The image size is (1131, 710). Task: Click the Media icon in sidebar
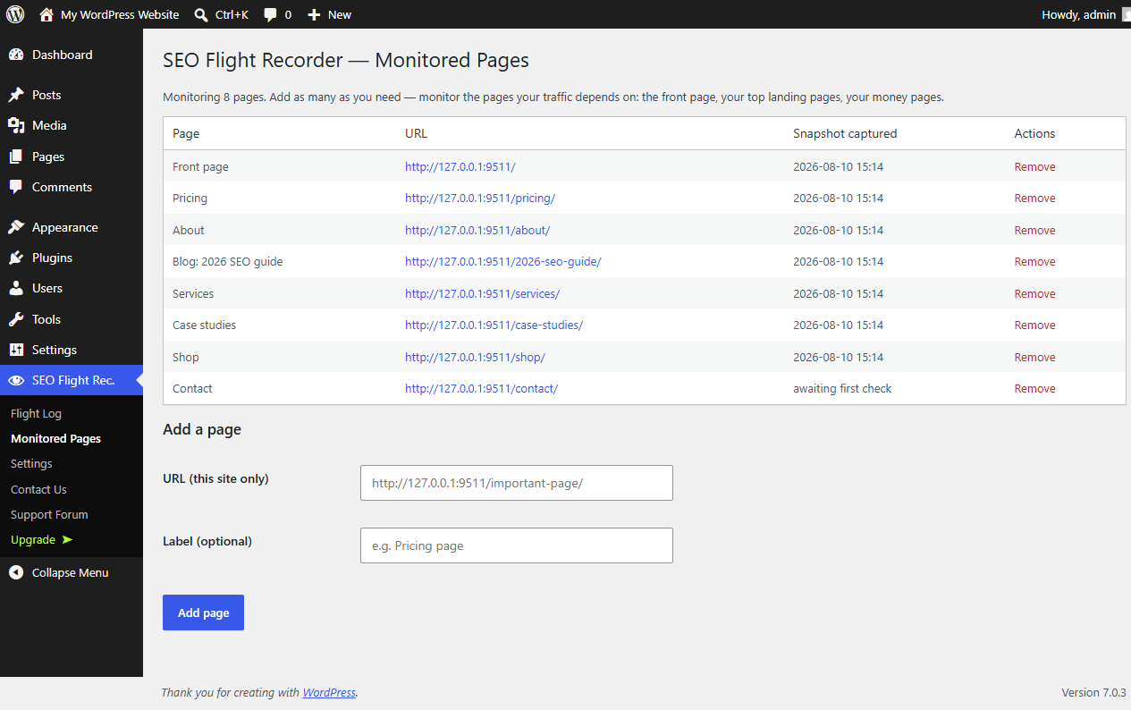coord(16,125)
